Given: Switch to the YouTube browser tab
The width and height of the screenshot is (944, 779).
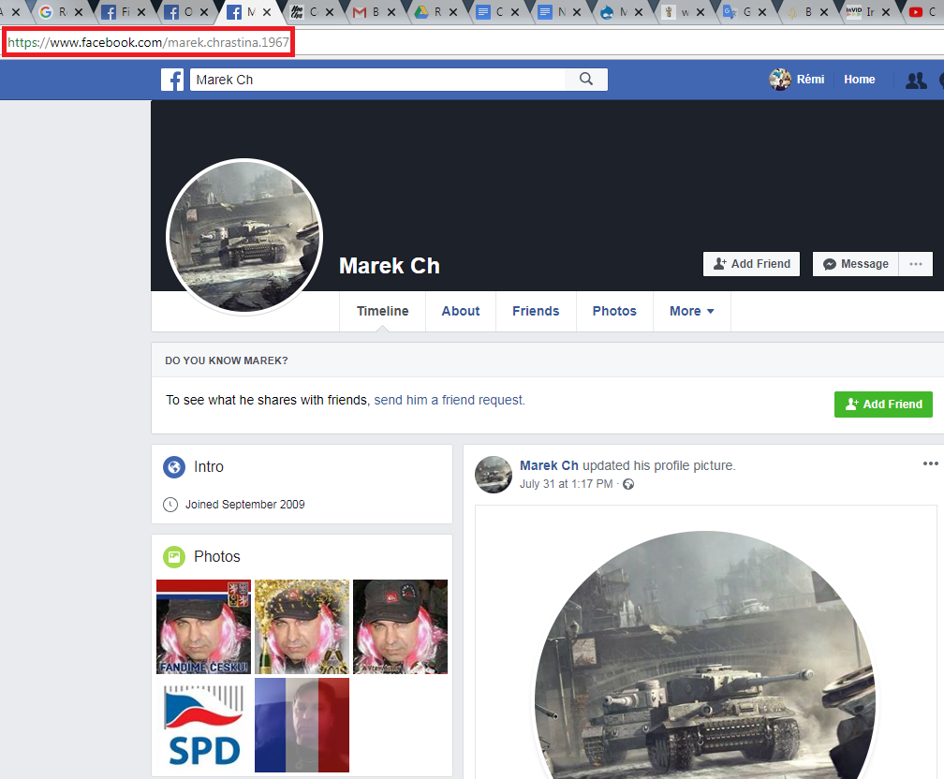Looking at the screenshot, I should click(x=922, y=12).
